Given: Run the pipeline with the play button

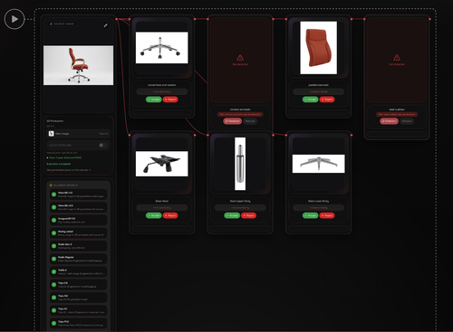Looking at the screenshot, I should pos(14,19).
